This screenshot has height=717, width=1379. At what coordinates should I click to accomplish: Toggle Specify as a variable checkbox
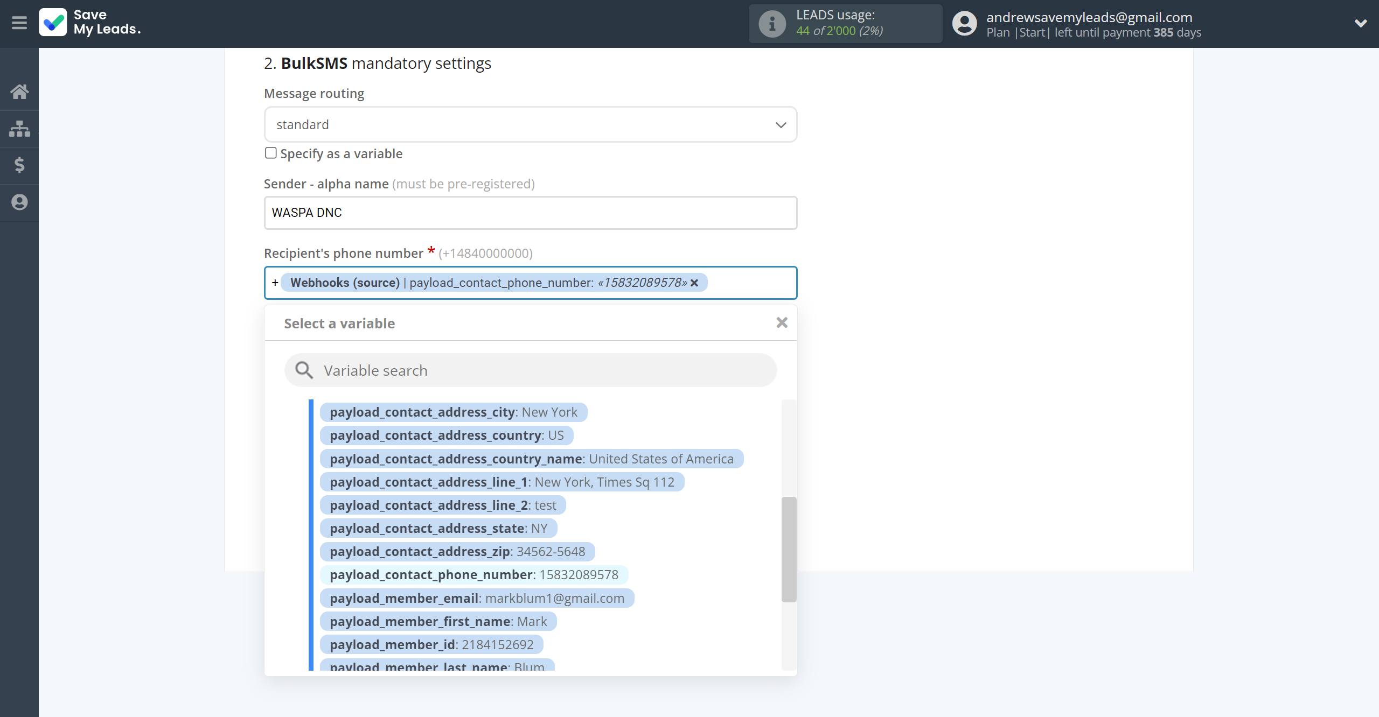click(271, 153)
